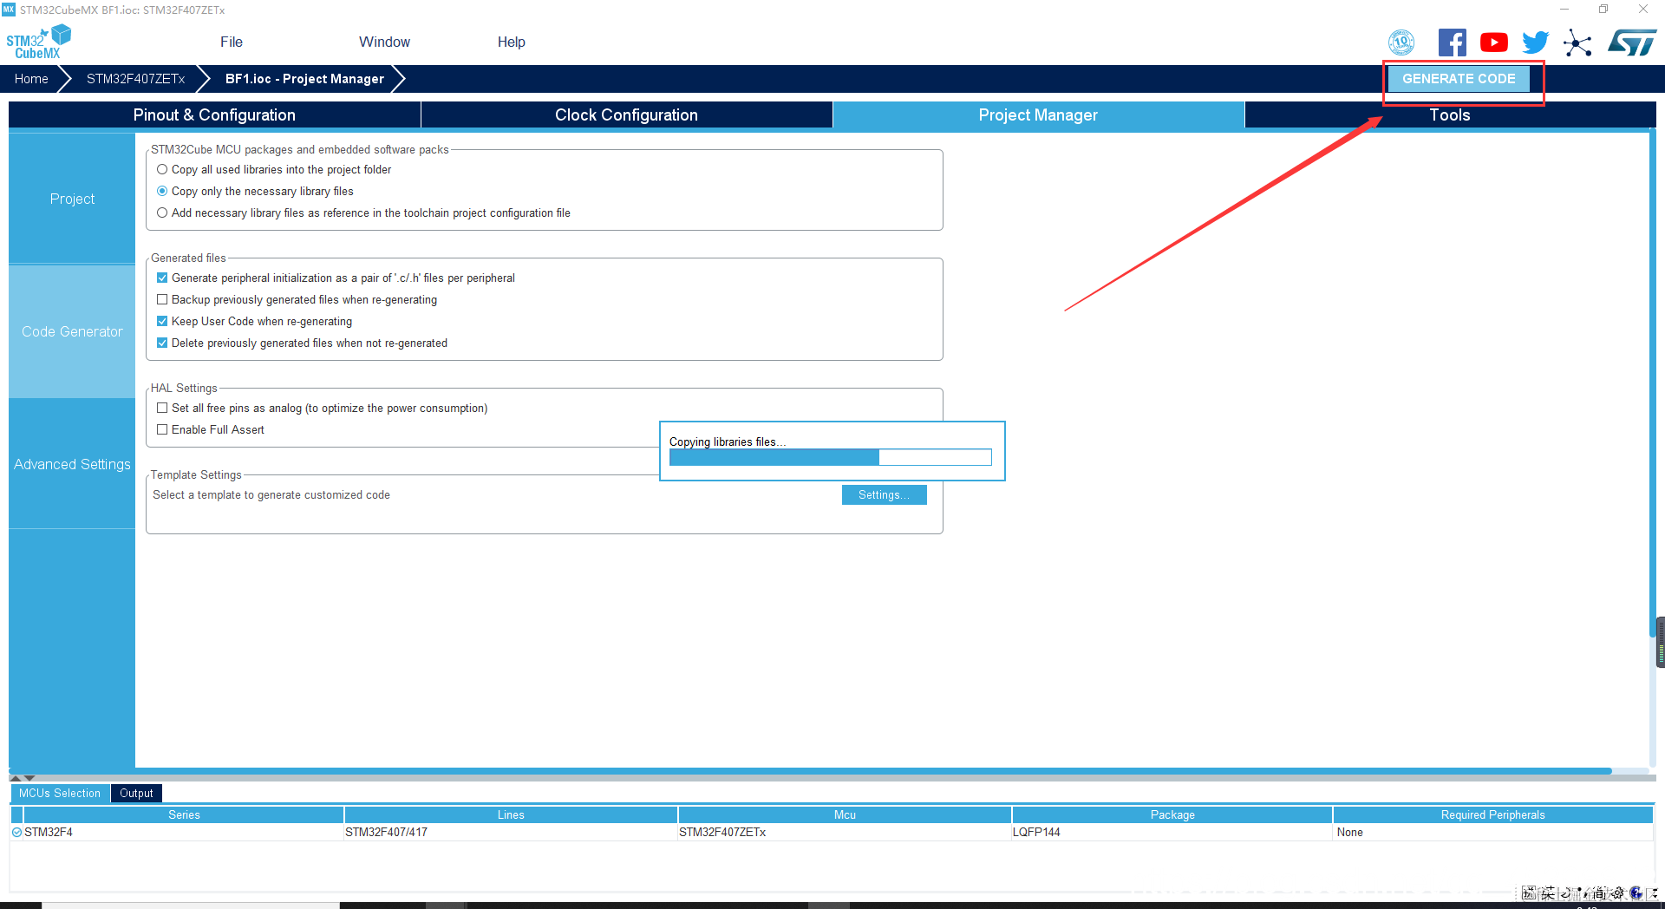Open the File menu
Viewport: 1665px width, 909px height.
click(232, 42)
